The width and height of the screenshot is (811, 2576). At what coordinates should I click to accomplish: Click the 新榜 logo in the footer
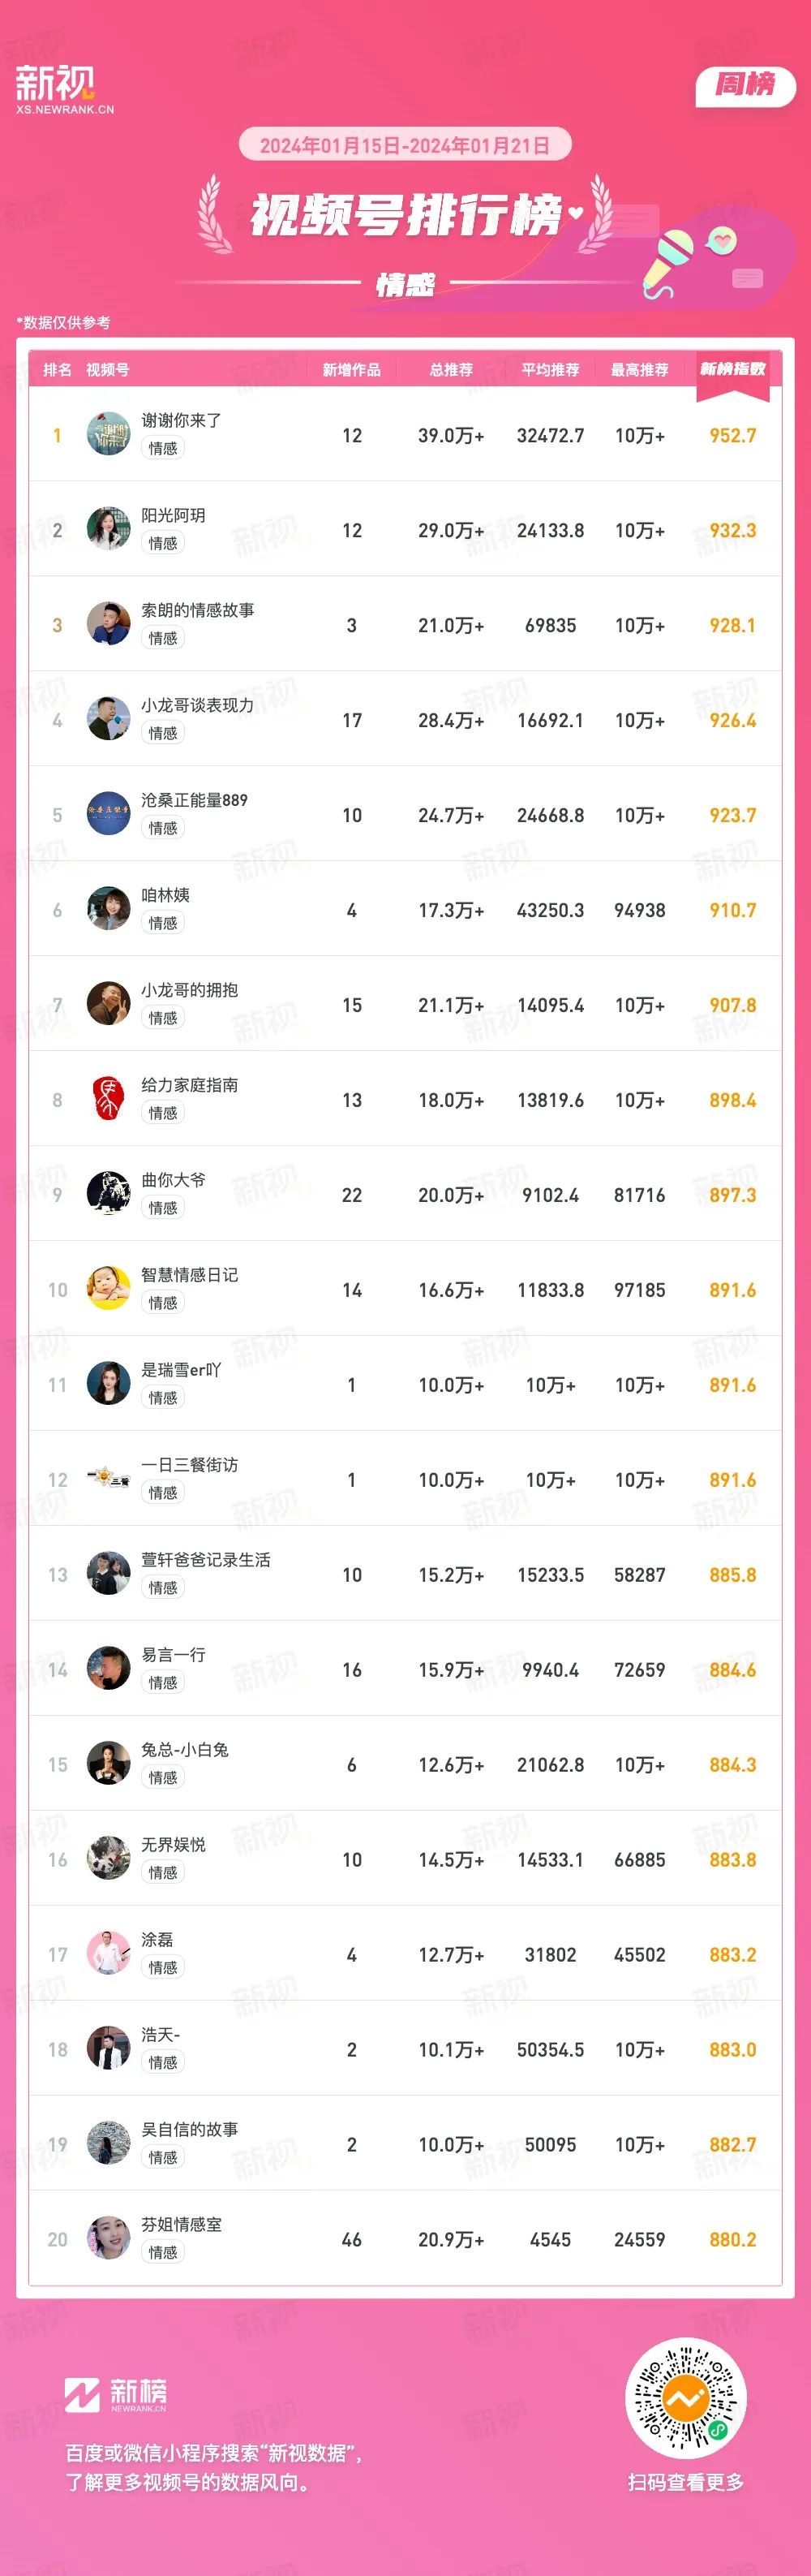point(116,2394)
